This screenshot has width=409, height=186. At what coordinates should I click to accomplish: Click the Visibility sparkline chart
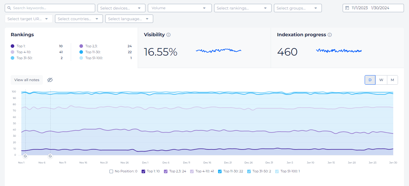tap(219, 51)
